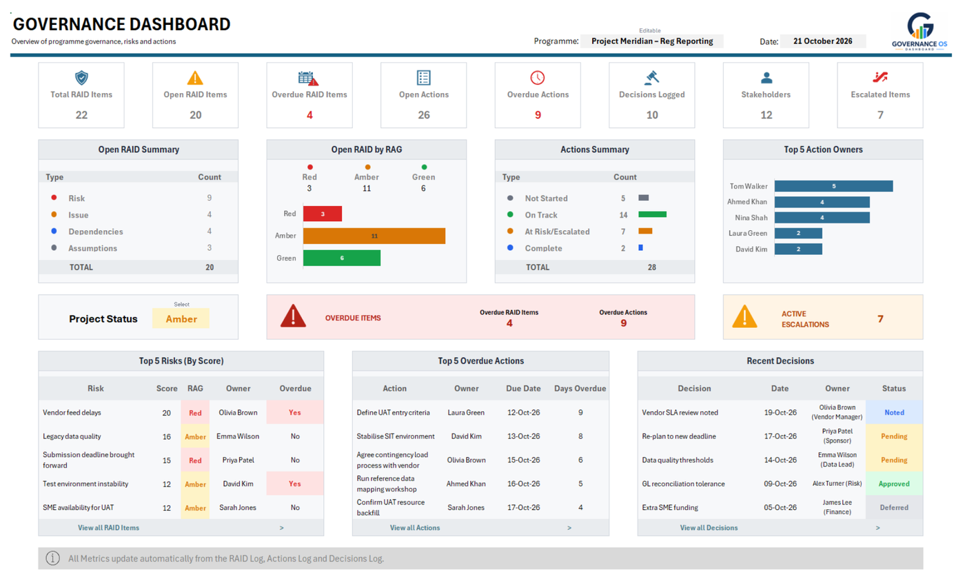Click the Overdue Actions count 9 in banner

(623, 323)
